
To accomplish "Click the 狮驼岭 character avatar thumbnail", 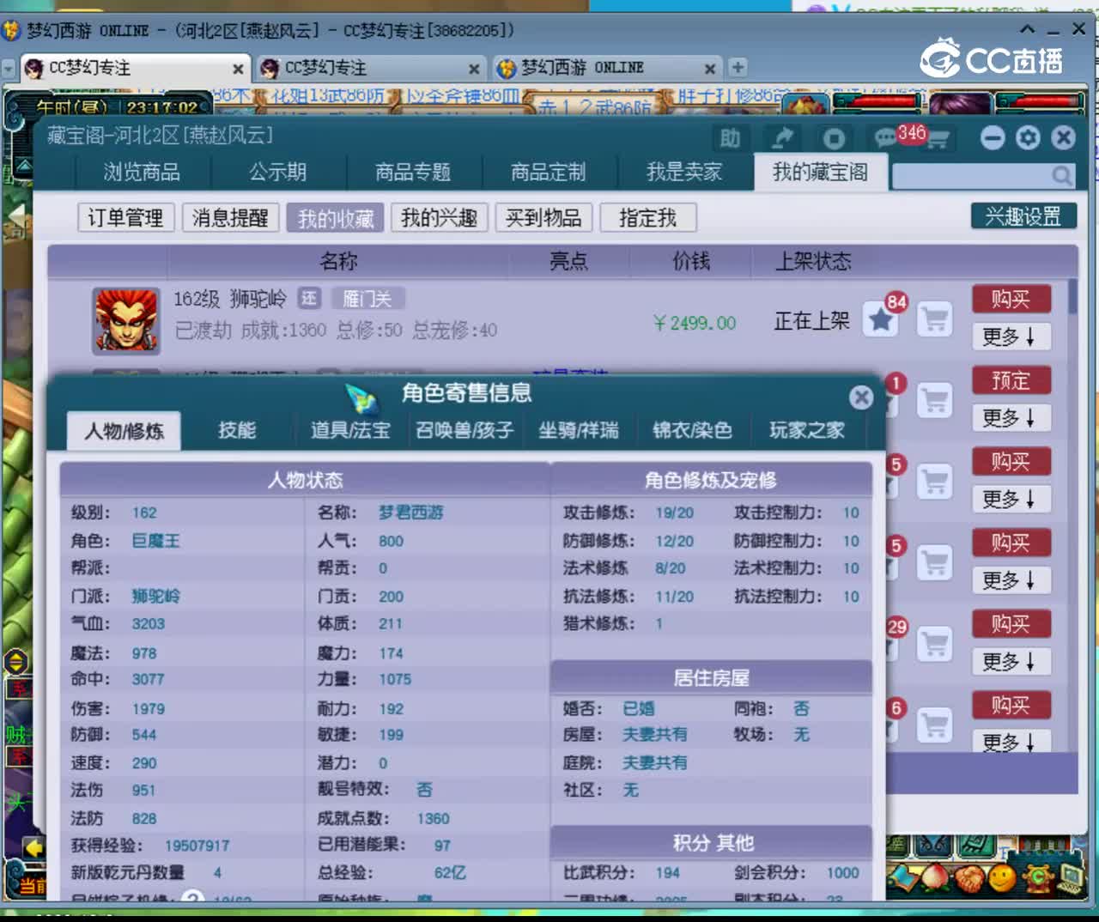I will (126, 321).
